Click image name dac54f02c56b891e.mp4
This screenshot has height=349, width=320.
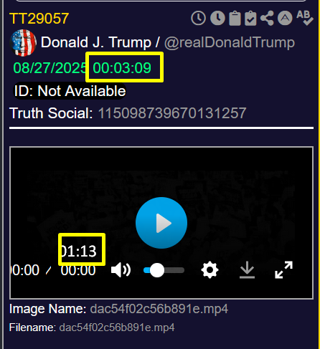coord(159,309)
